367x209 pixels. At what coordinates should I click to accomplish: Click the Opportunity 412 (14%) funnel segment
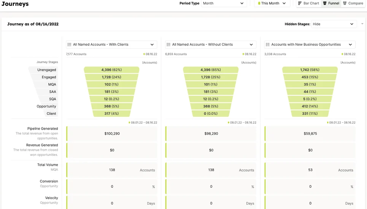tap(310, 106)
